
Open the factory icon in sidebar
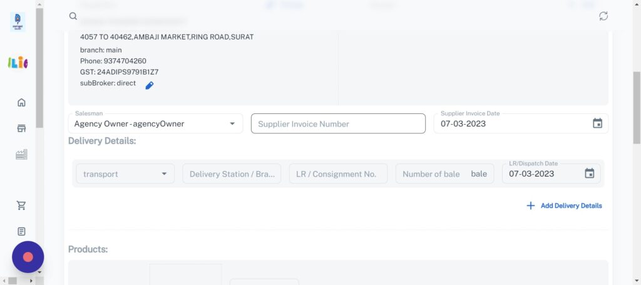(21, 155)
